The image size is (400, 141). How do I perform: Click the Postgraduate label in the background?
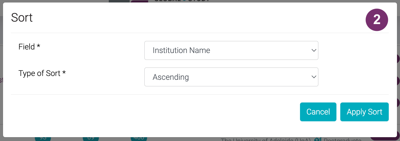tap(342, 140)
